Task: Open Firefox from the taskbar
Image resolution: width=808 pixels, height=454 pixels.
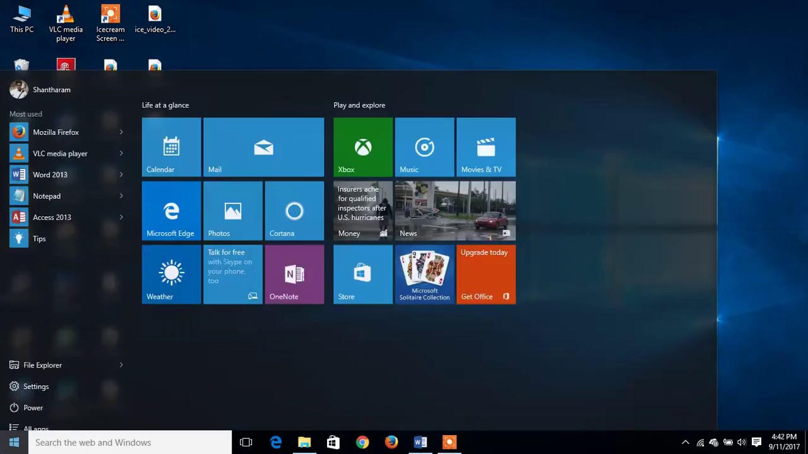Action: tap(391, 443)
